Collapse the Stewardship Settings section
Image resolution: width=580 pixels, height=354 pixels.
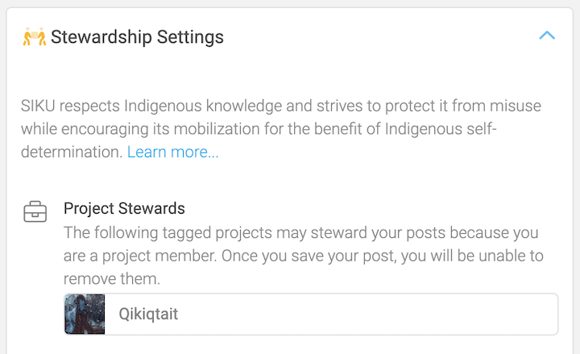tap(547, 36)
